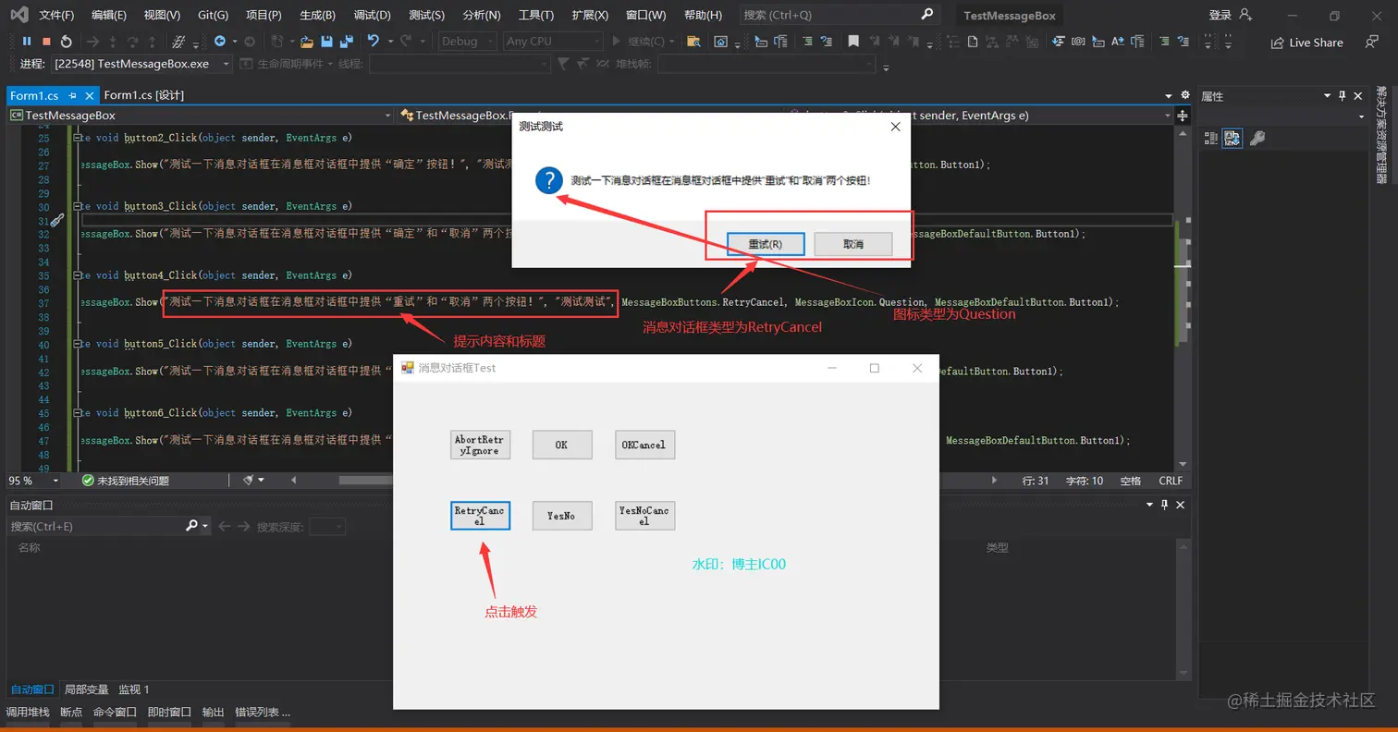The height and width of the screenshot is (732, 1398).
Task: Open the editor tab list dropdown arrow
Action: pyautogui.click(x=1168, y=95)
